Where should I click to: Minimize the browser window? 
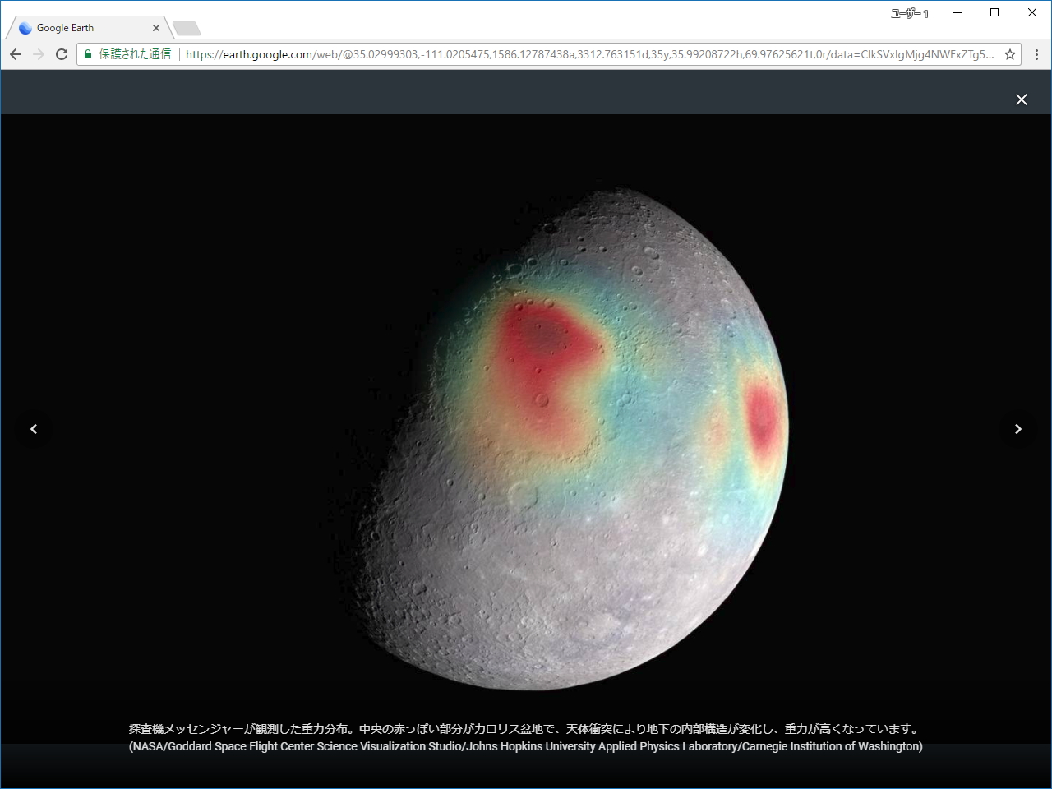957,12
